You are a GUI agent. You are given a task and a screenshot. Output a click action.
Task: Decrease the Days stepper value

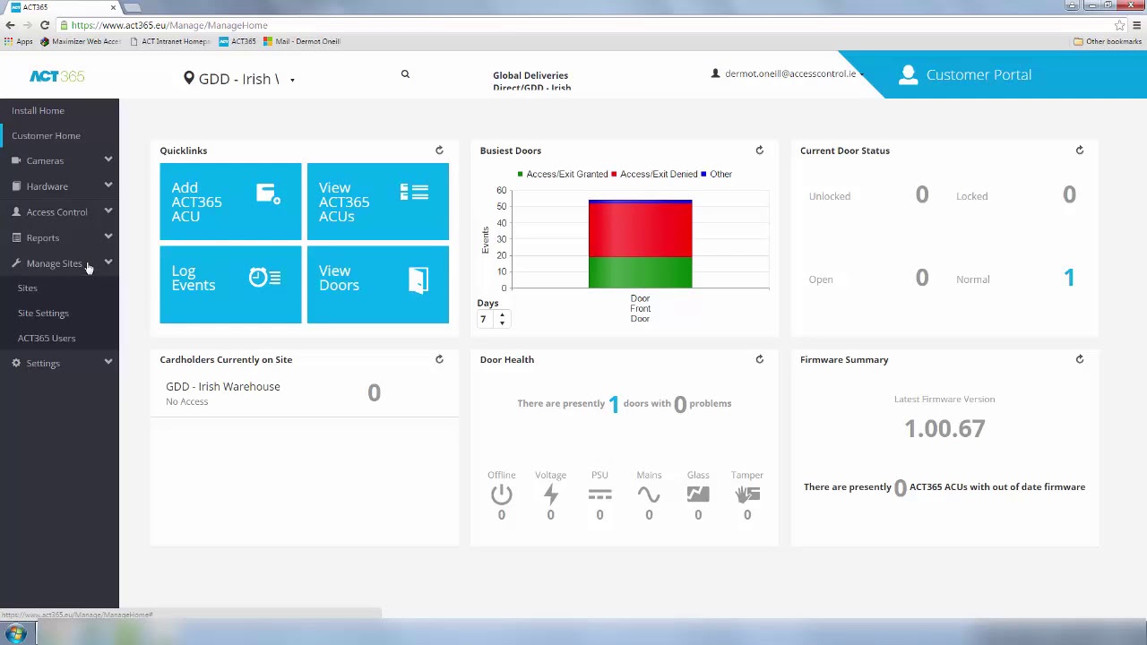(502, 322)
